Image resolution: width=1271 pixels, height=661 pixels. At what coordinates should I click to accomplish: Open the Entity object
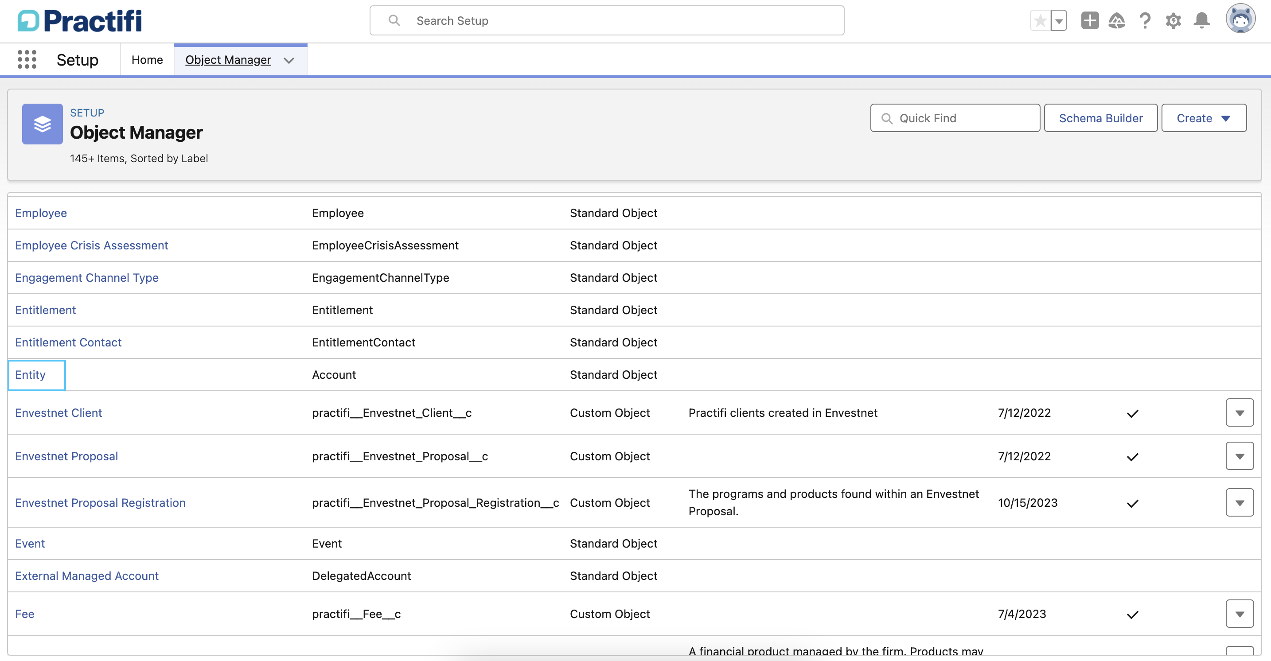tap(30, 374)
